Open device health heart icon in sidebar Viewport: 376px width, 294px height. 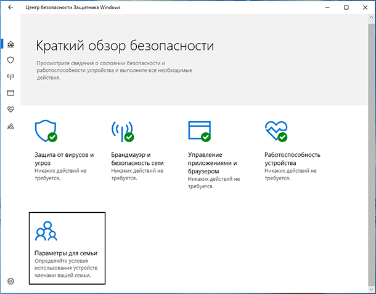click(x=10, y=109)
